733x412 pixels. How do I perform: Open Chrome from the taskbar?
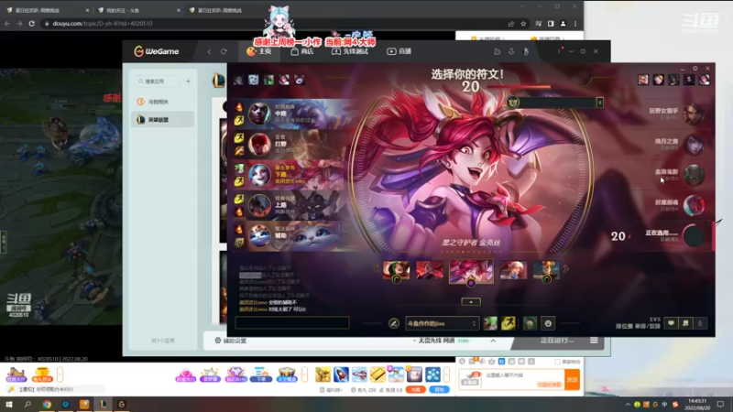pos(47,404)
